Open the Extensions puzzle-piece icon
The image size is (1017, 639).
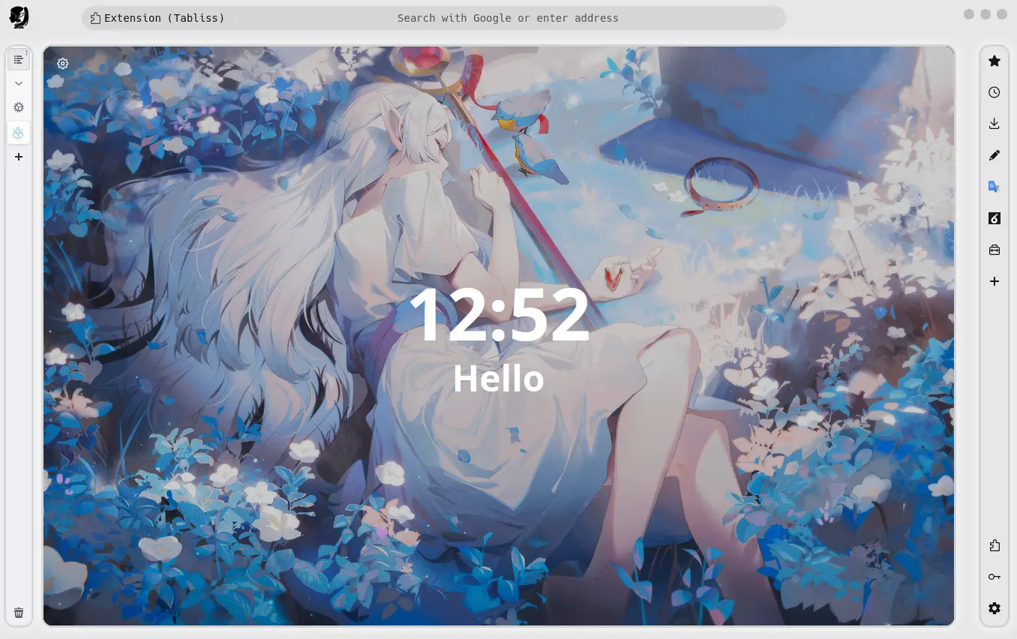pyautogui.click(x=994, y=545)
